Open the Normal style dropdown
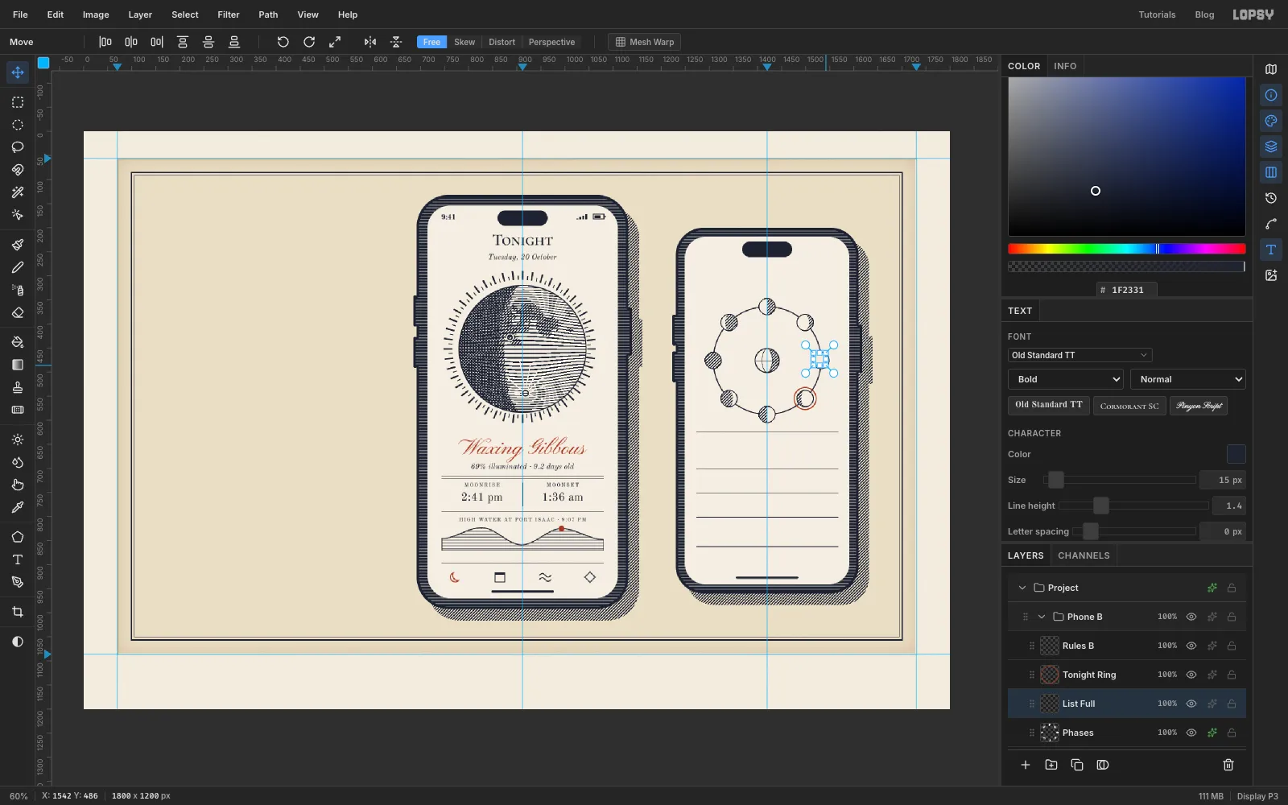 pos(1188,379)
